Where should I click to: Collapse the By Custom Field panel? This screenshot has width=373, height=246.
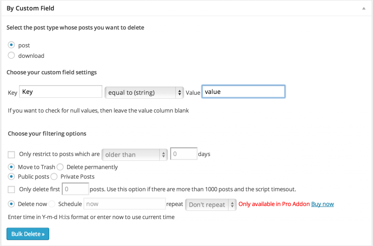click(x=363, y=8)
